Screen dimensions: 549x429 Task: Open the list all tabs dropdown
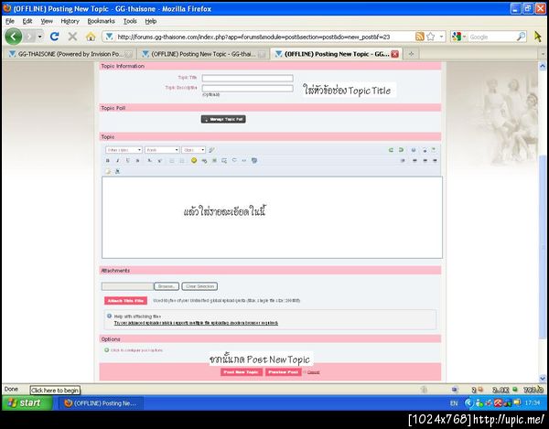point(543,54)
